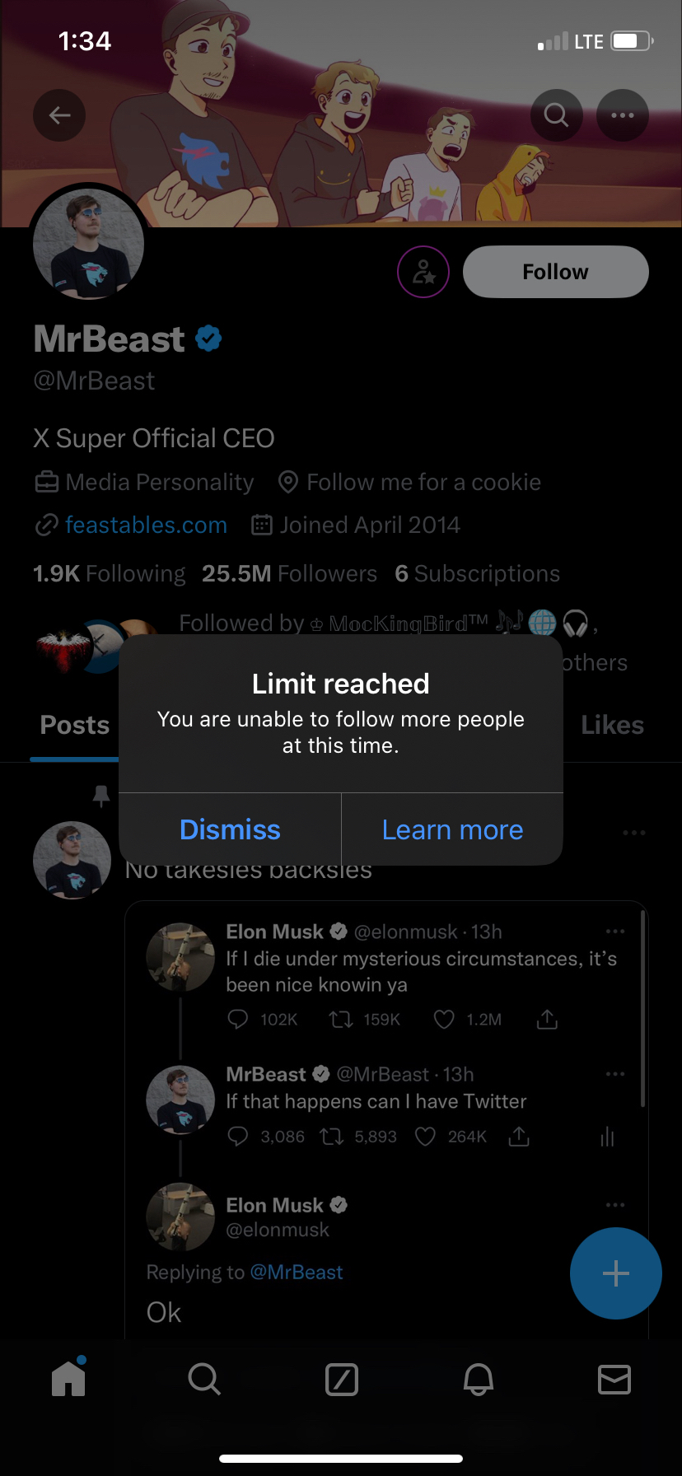Viewport: 682px width, 1476px height.
Task: Open Search in bottom navigation bar
Action: [204, 1378]
